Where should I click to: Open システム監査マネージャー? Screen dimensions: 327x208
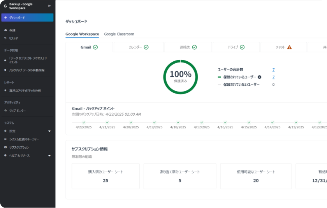coord(24,139)
